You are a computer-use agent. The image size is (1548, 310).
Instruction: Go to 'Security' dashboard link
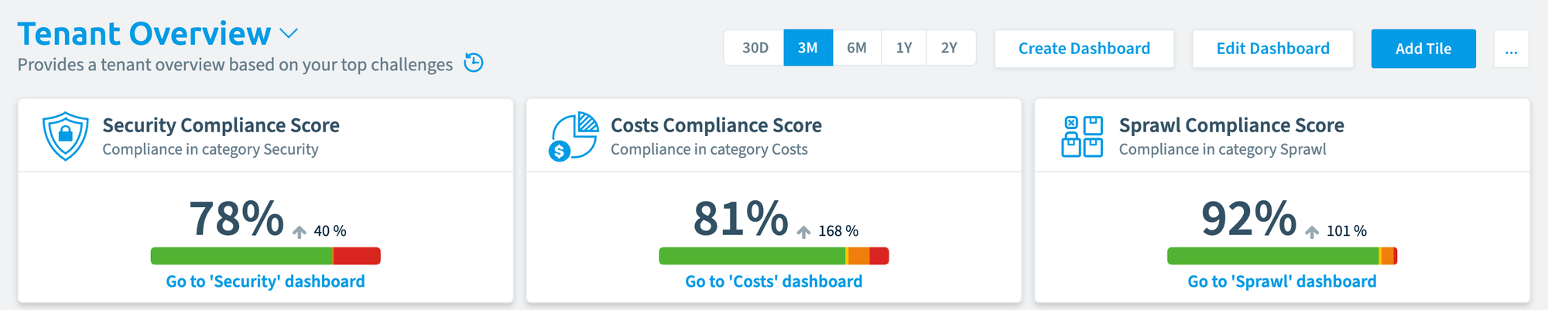tap(265, 281)
